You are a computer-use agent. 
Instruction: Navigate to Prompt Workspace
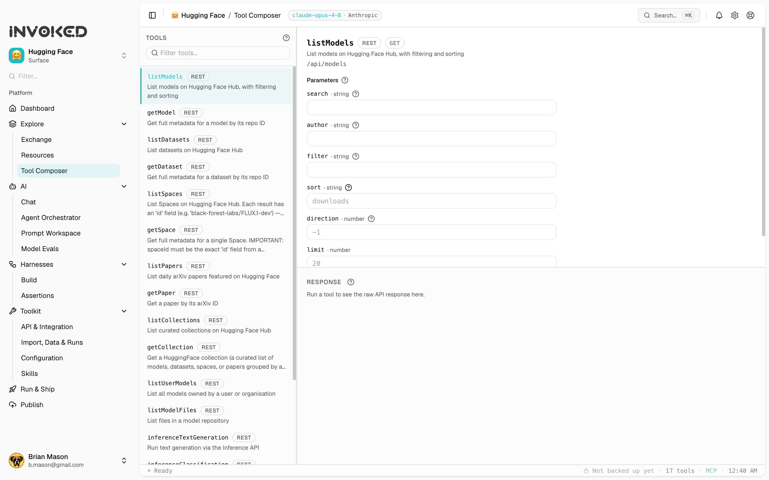pos(51,233)
